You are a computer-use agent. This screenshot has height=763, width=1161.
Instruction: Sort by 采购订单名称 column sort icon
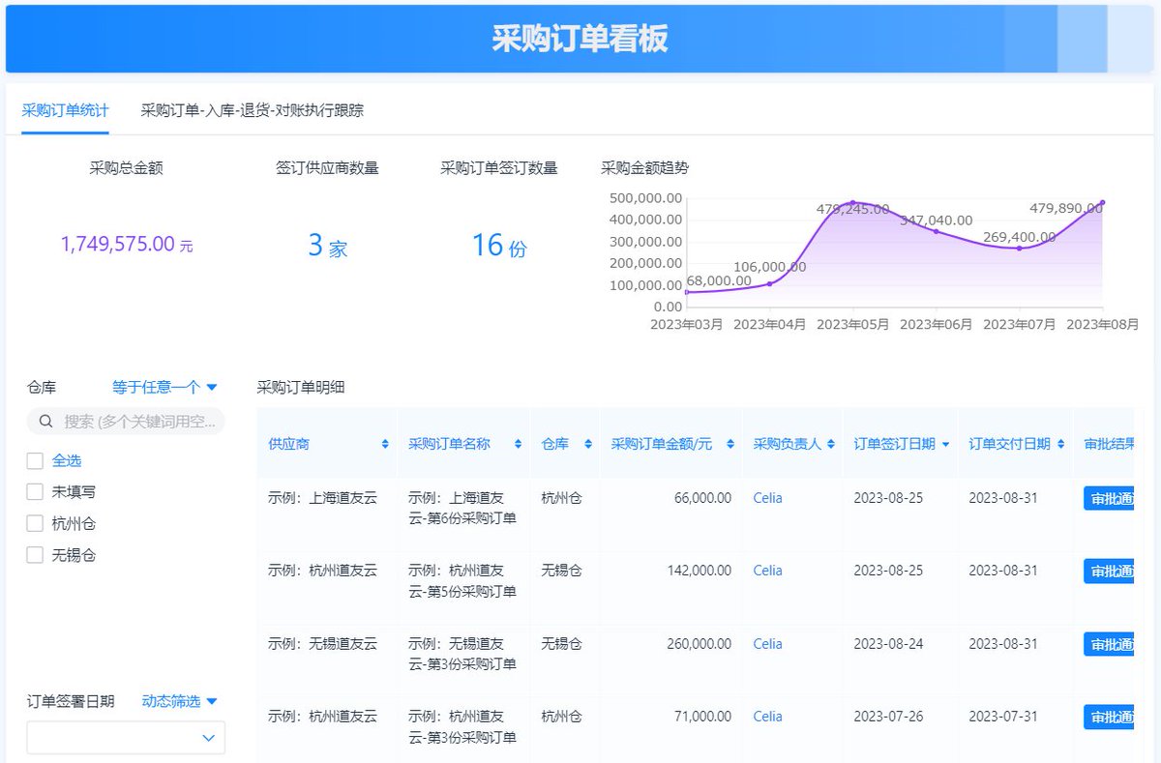pos(519,444)
